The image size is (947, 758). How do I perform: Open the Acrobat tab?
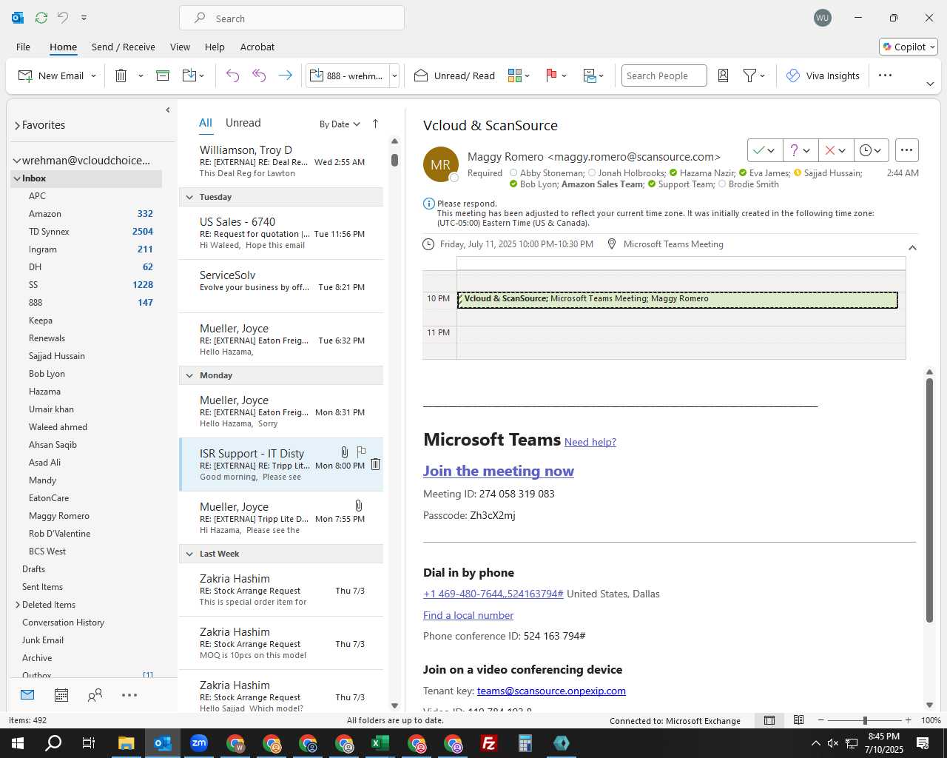257,47
